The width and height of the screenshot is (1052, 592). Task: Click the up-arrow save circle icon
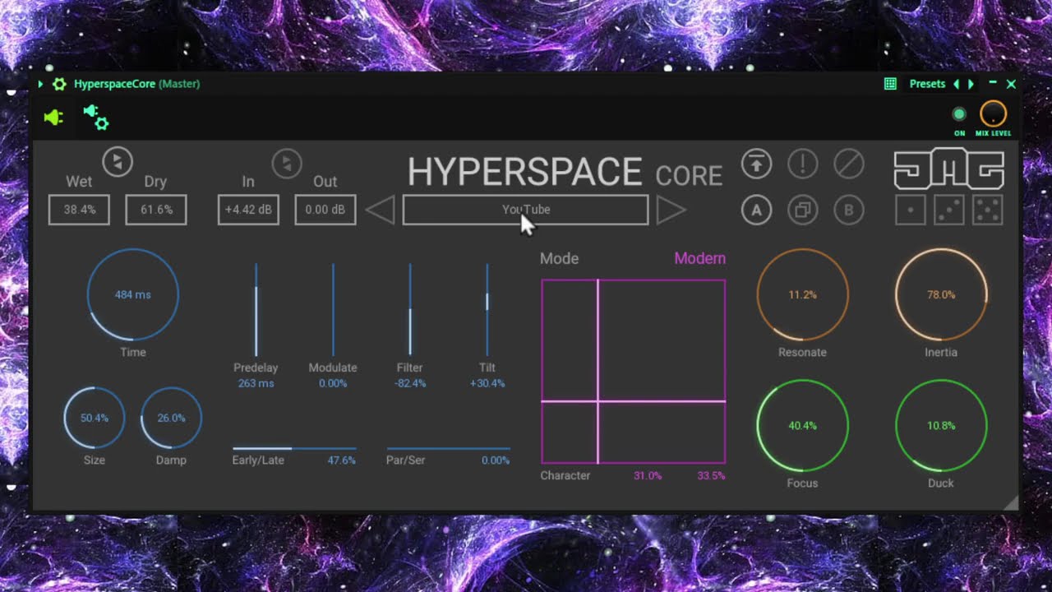[757, 164]
